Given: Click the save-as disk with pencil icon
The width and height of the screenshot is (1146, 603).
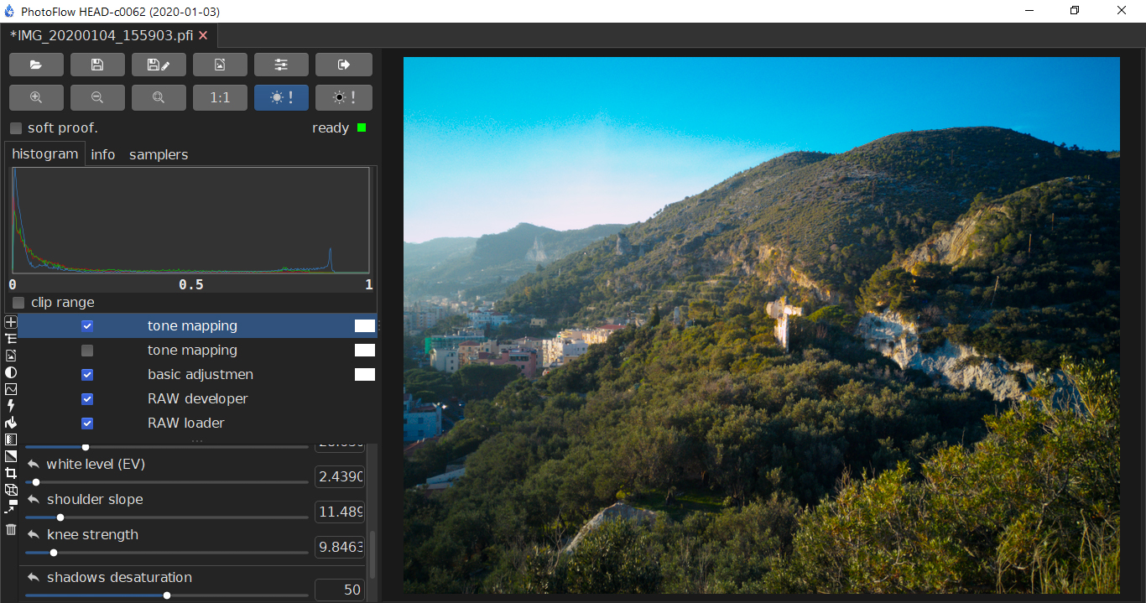Looking at the screenshot, I should pos(159,65).
